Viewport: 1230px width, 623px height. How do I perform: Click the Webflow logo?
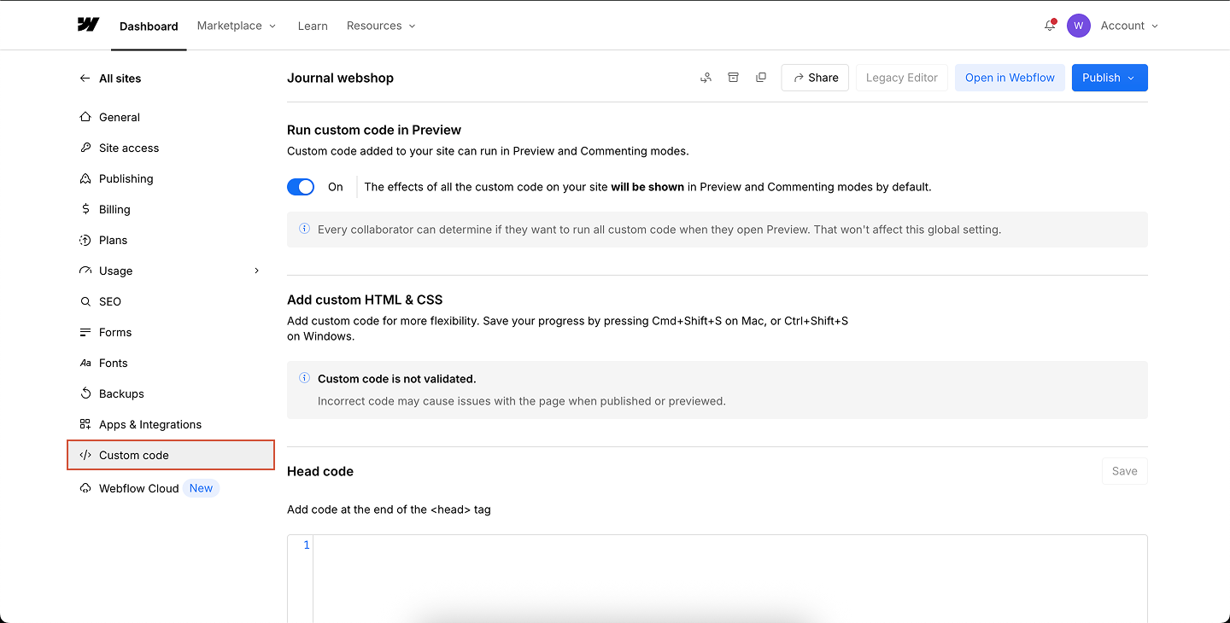click(88, 25)
